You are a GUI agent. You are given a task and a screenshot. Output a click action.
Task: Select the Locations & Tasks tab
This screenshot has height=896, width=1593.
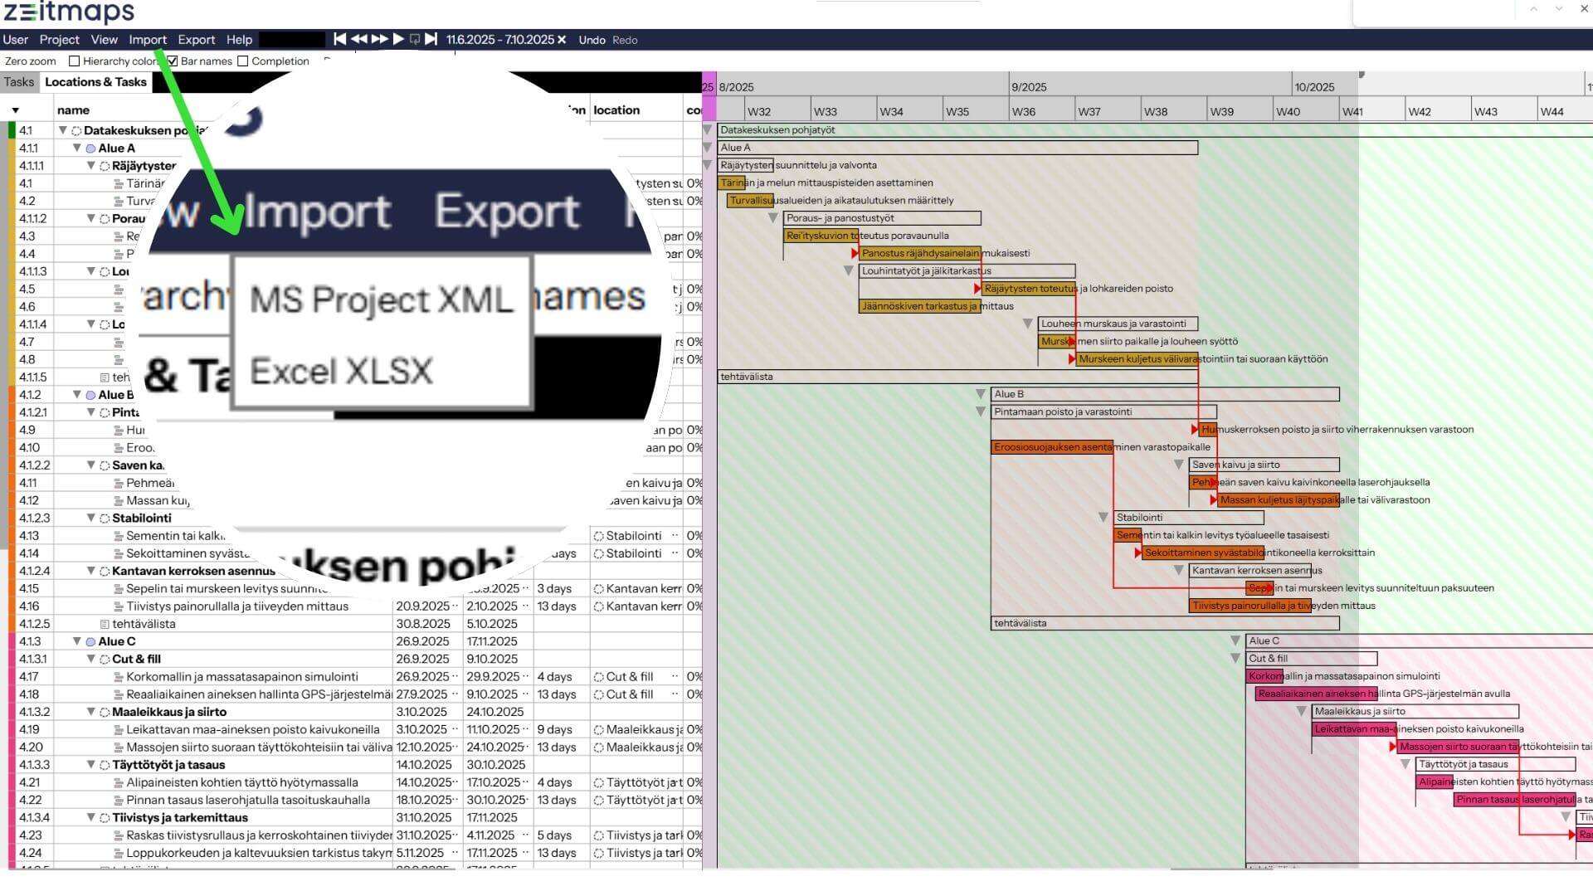95,82
